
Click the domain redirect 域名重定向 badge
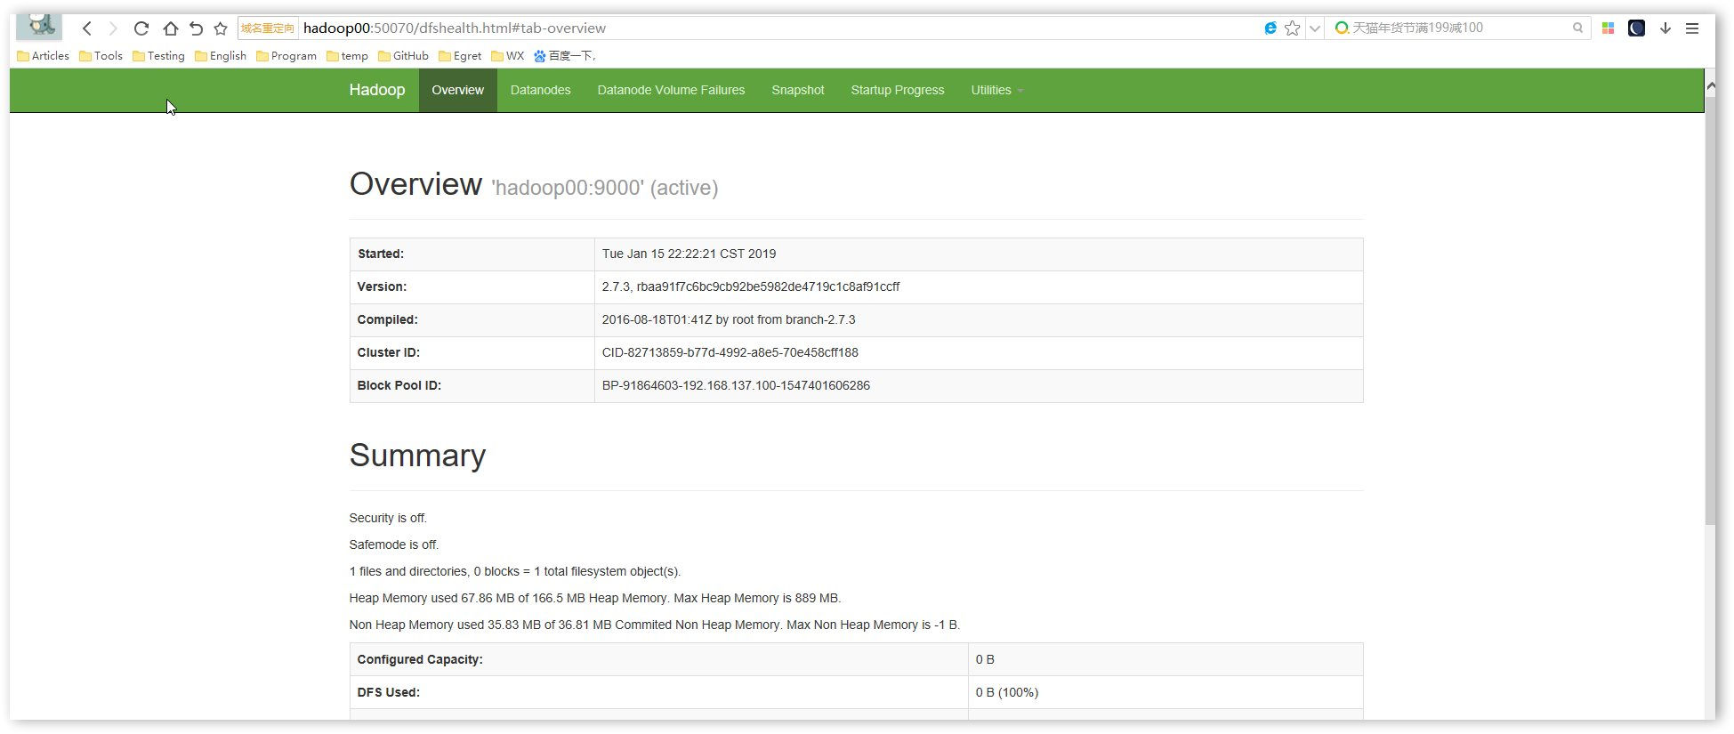click(267, 28)
